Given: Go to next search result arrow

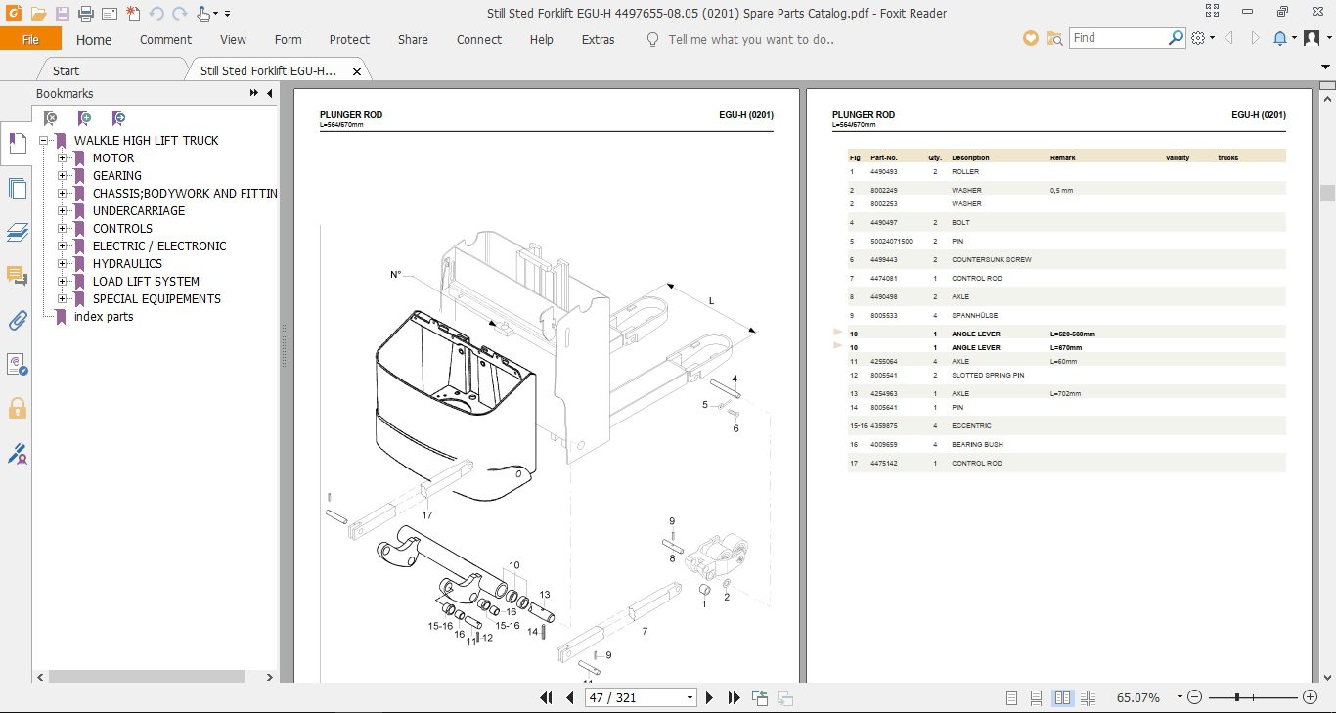Looking at the screenshot, I should 1254,38.
